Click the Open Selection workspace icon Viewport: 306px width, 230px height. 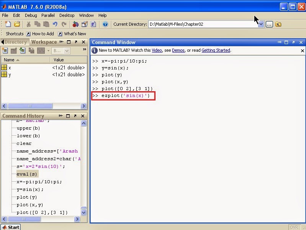tap(14, 51)
